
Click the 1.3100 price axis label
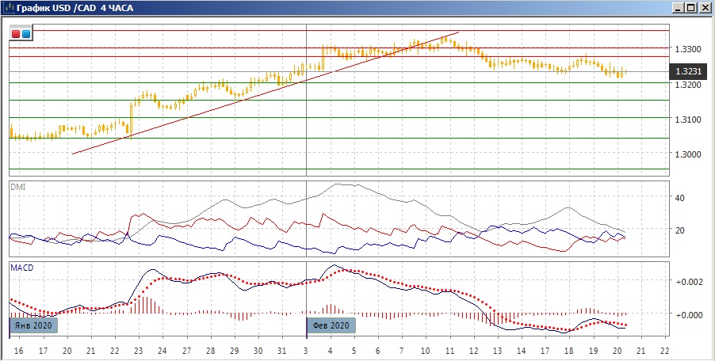pyautogui.click(x=686, y=119)
